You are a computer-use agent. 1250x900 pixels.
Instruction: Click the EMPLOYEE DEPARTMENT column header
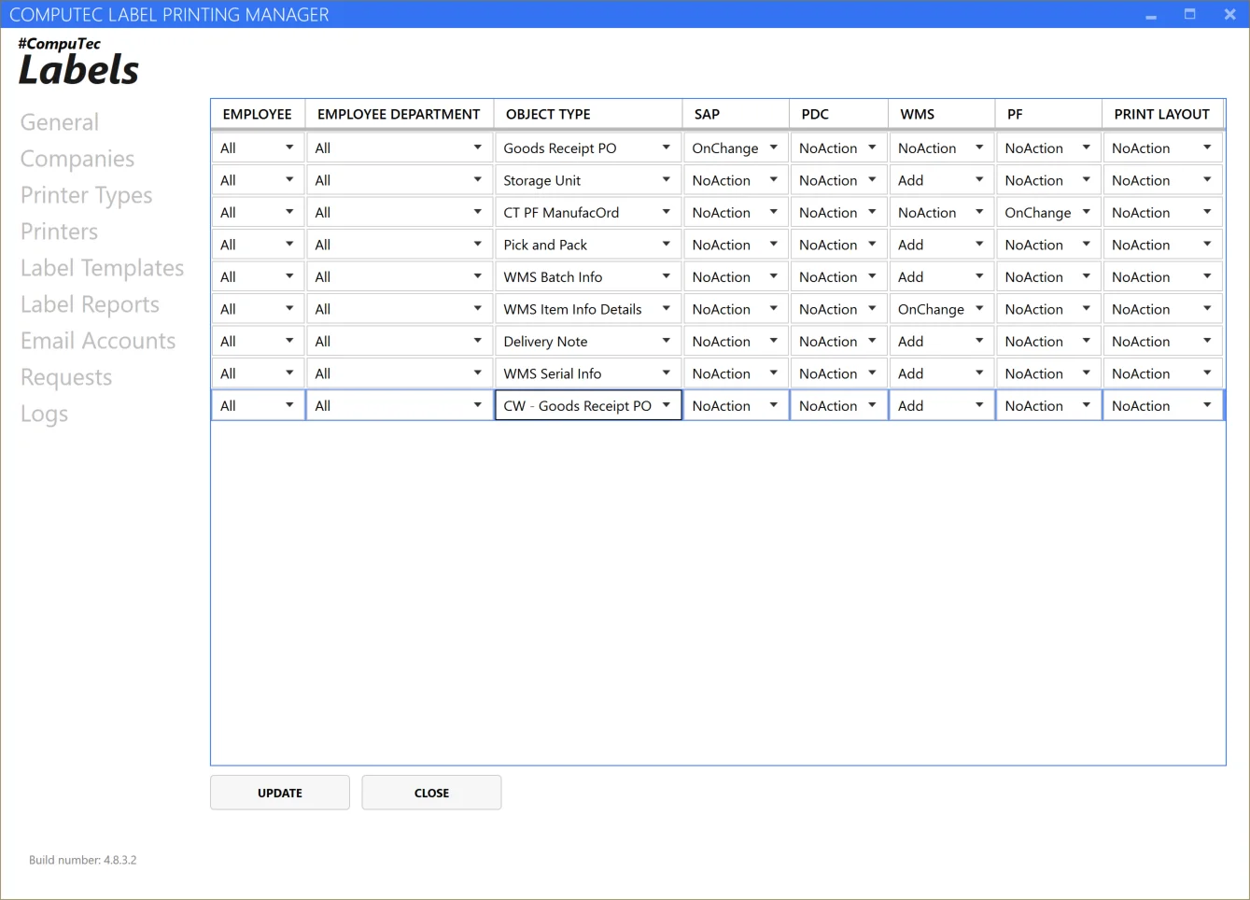(399, 114)
